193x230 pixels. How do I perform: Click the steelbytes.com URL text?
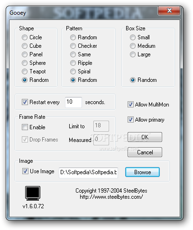click(111, 197)
